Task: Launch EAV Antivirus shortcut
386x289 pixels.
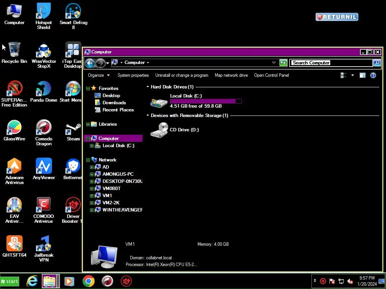Action: point(14,210)
